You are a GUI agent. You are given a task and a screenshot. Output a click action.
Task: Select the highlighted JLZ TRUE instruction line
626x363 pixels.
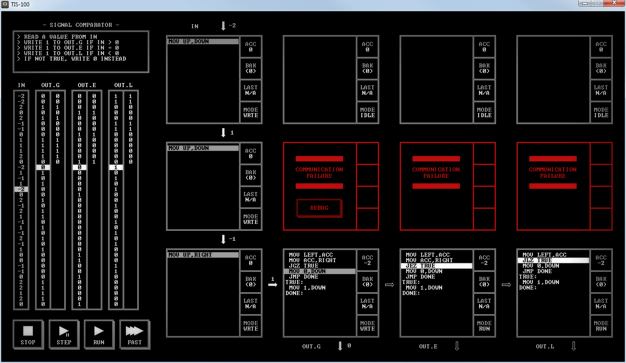pos(553,260)
